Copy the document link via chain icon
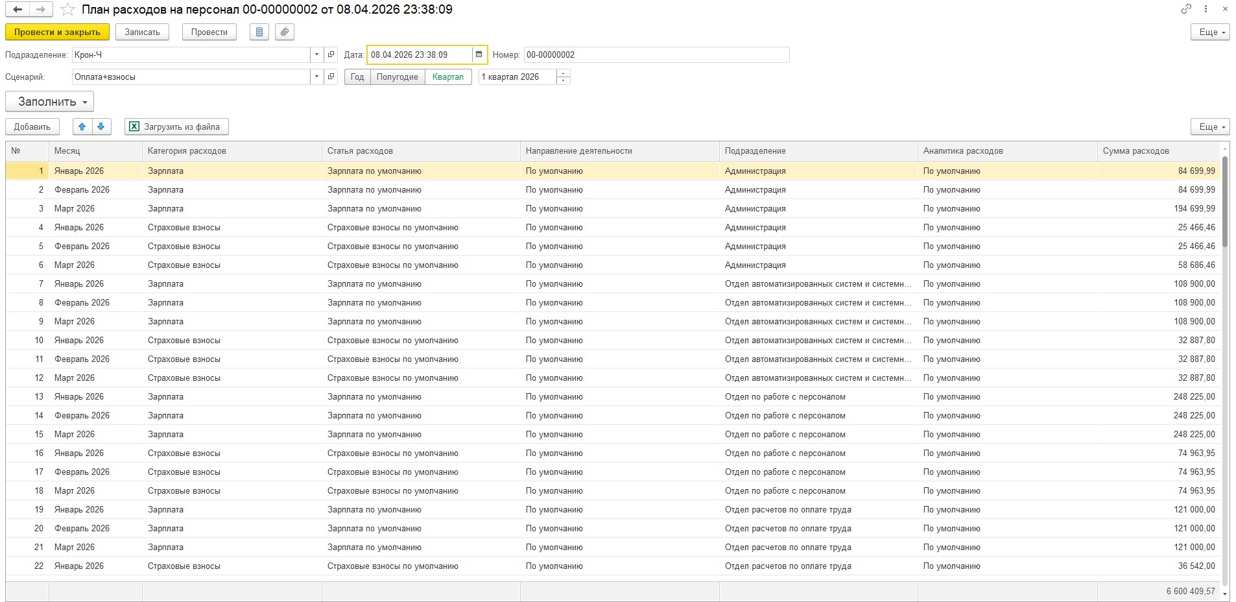Viewport: 1236px width, 602px height. coord(1186,9)
